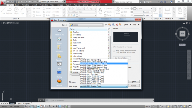
Task: Open Desktop location in dialog sidebar
Action: [59, 74]
